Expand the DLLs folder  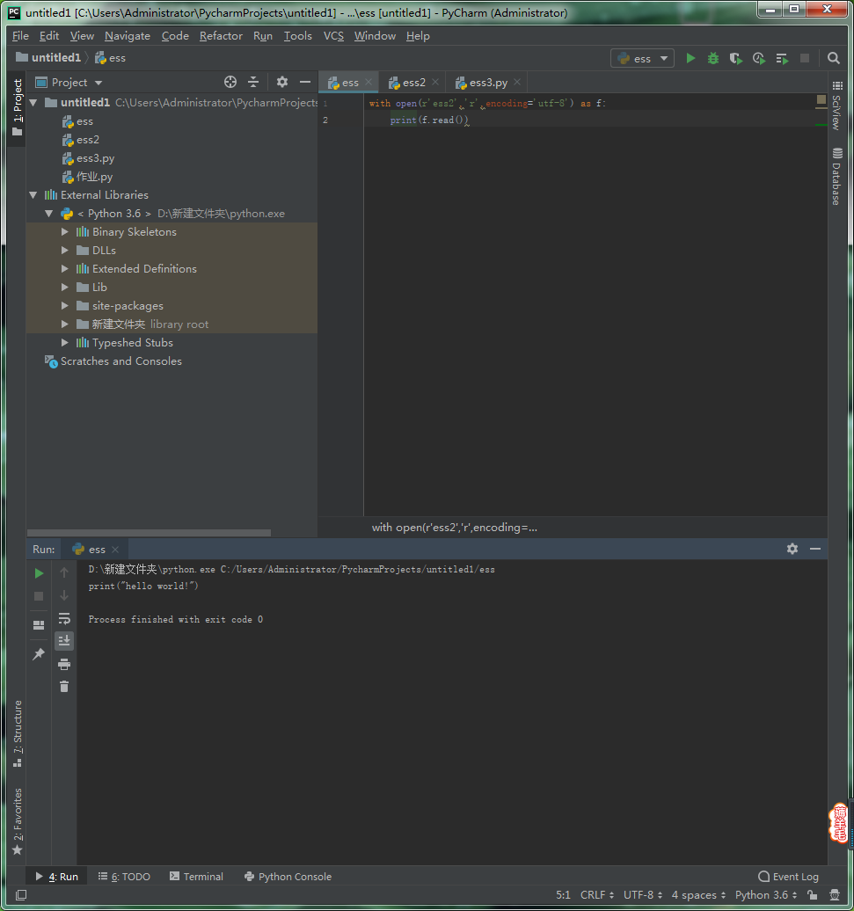coord(65,251)
